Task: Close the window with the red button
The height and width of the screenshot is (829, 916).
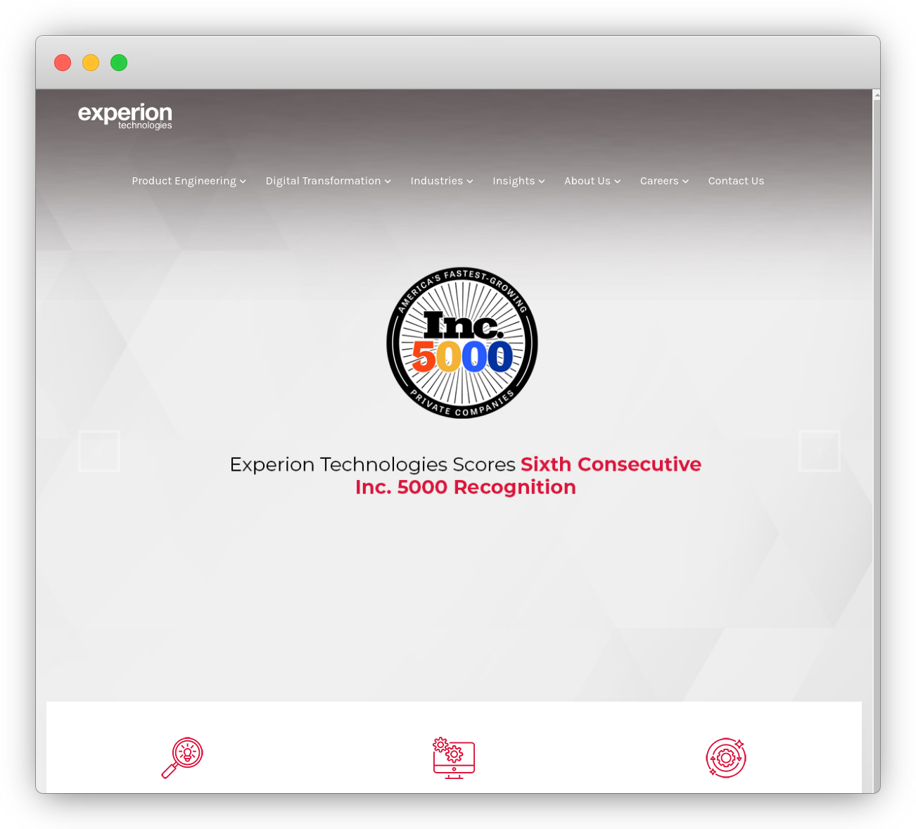Action: point(63,63)
